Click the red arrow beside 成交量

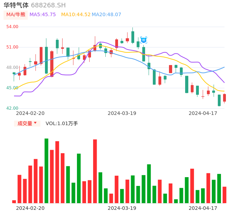(35, 123)
